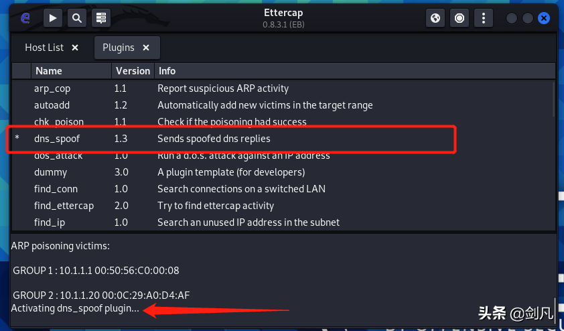Select the arp_cop plugin row
Screen dimensions: 564x331
point(283,88)
